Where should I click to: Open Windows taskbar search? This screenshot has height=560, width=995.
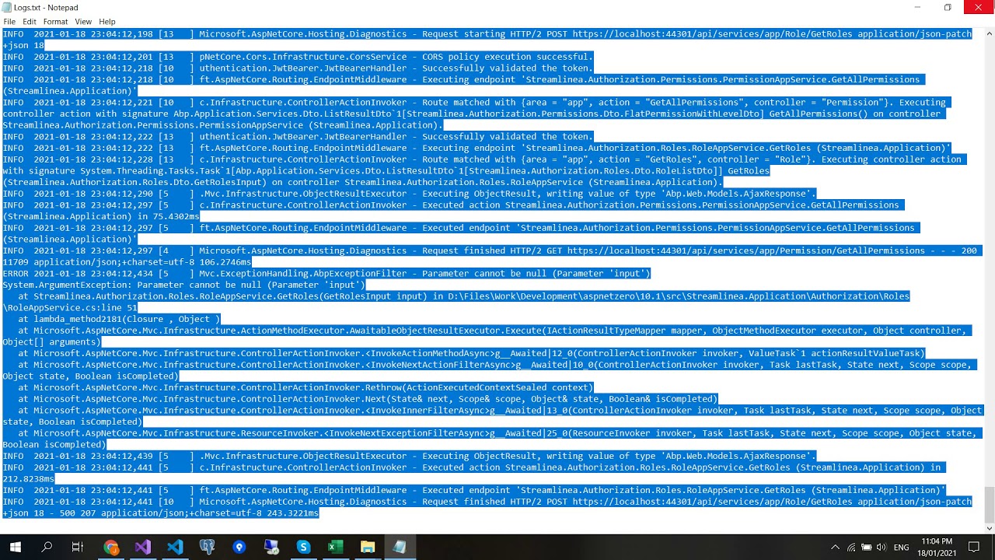(47, 547)
